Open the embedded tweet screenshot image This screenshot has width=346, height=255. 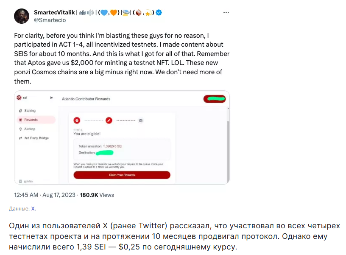coord(122,137)
